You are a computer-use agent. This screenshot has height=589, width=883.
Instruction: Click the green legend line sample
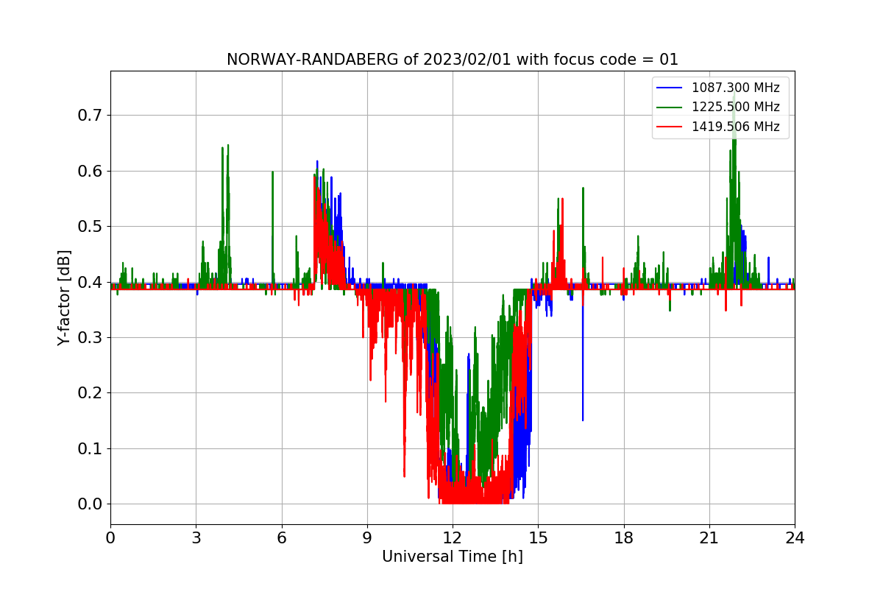coord(670,107)
